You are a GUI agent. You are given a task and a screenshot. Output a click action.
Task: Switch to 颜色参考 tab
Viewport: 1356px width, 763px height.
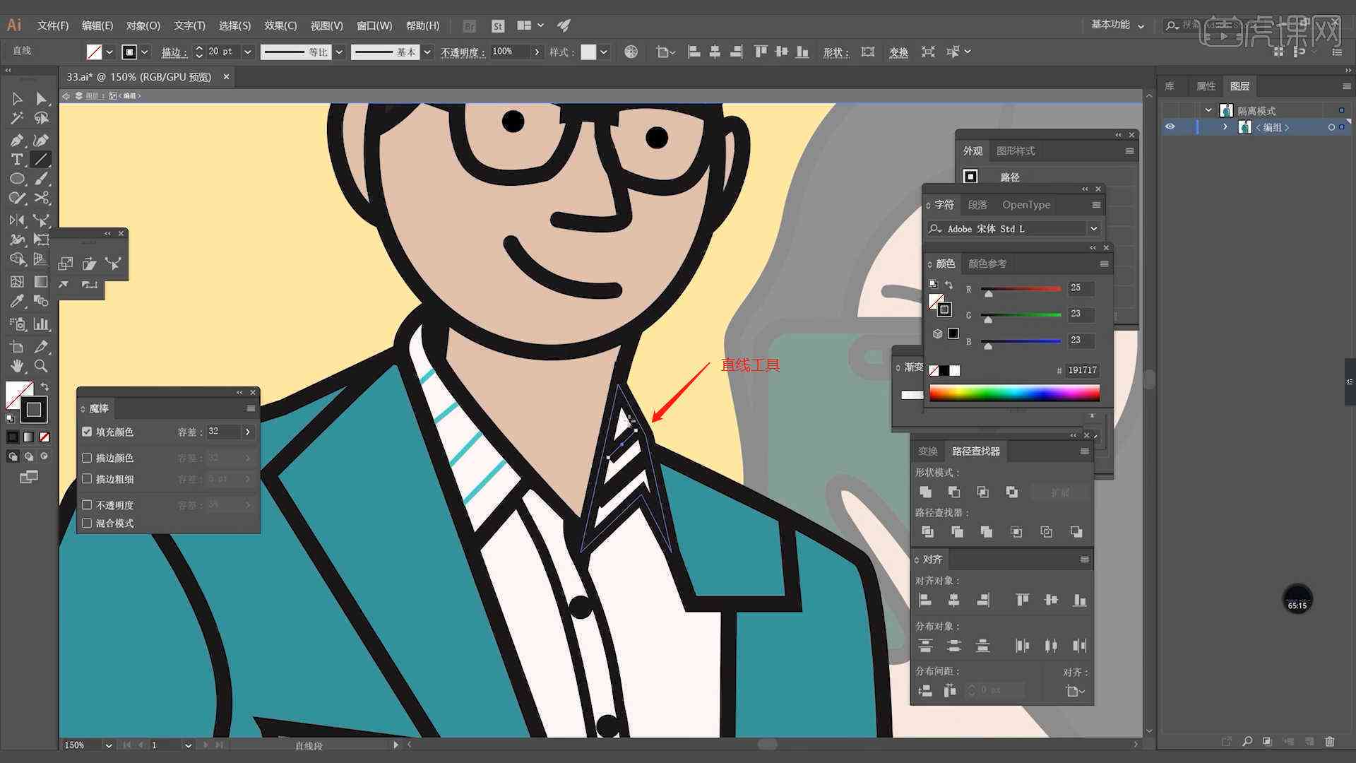987,264
